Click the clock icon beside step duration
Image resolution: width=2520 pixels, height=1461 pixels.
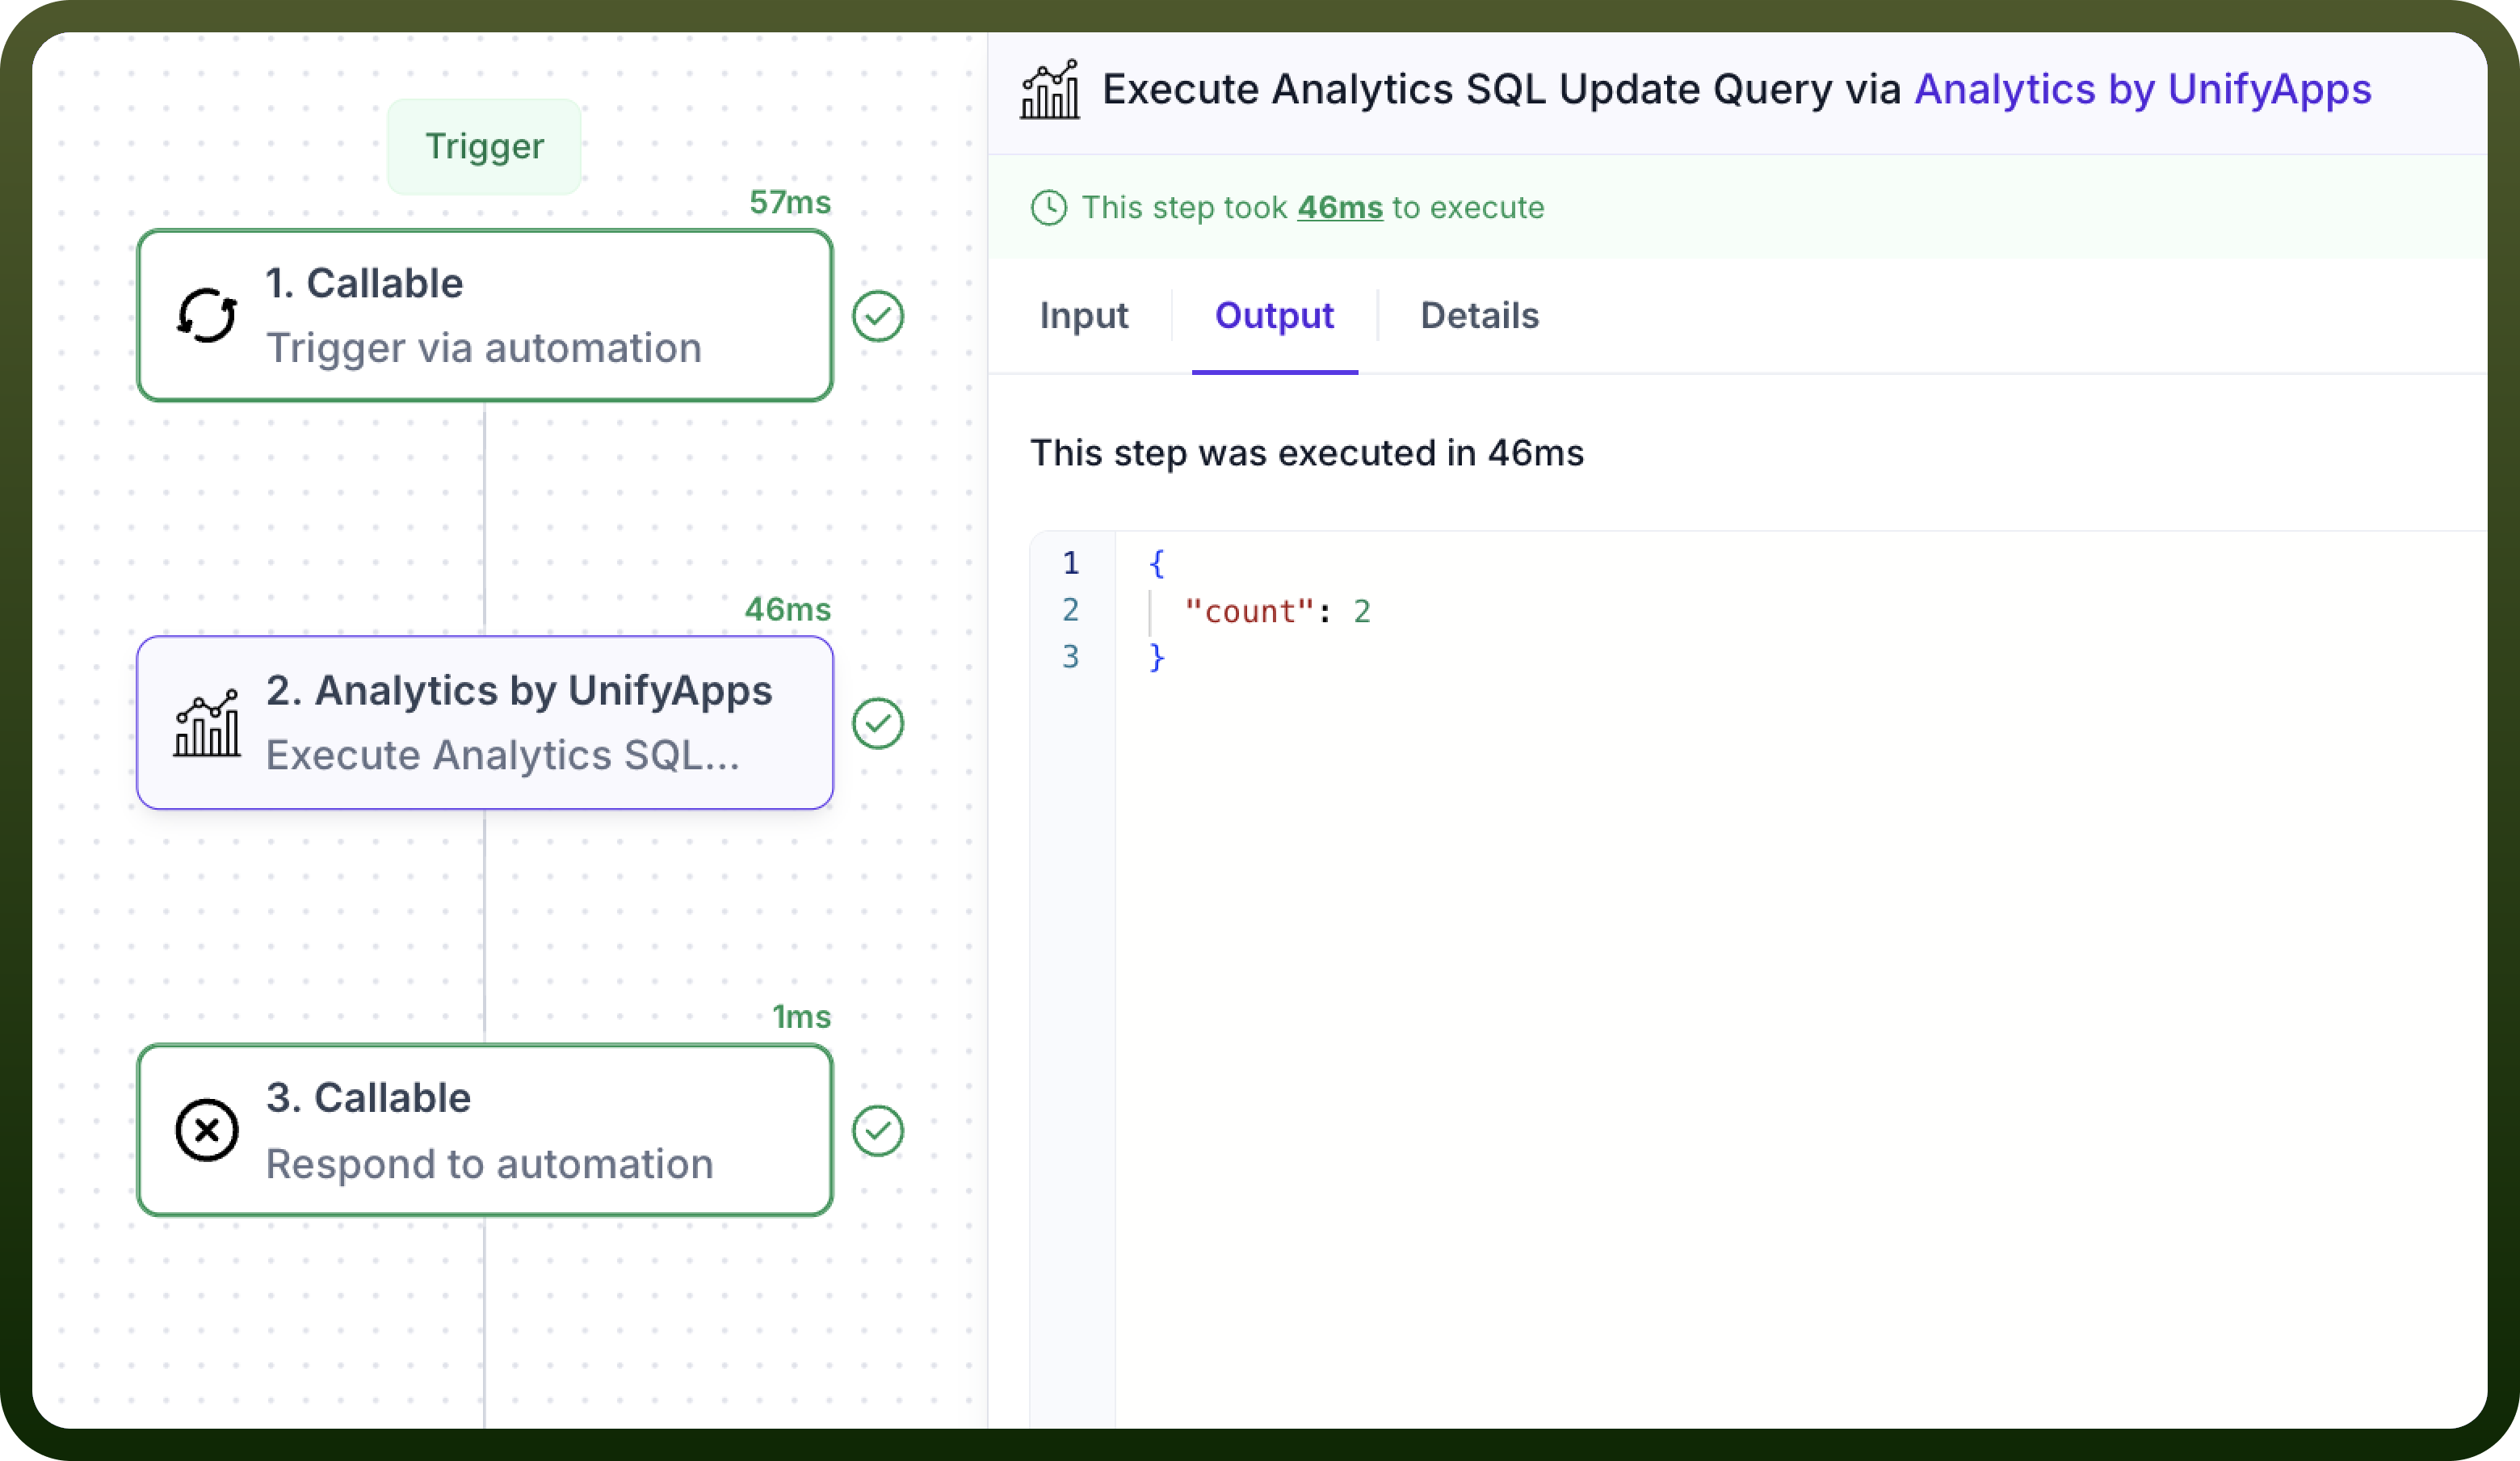(x=1049, y=208)
